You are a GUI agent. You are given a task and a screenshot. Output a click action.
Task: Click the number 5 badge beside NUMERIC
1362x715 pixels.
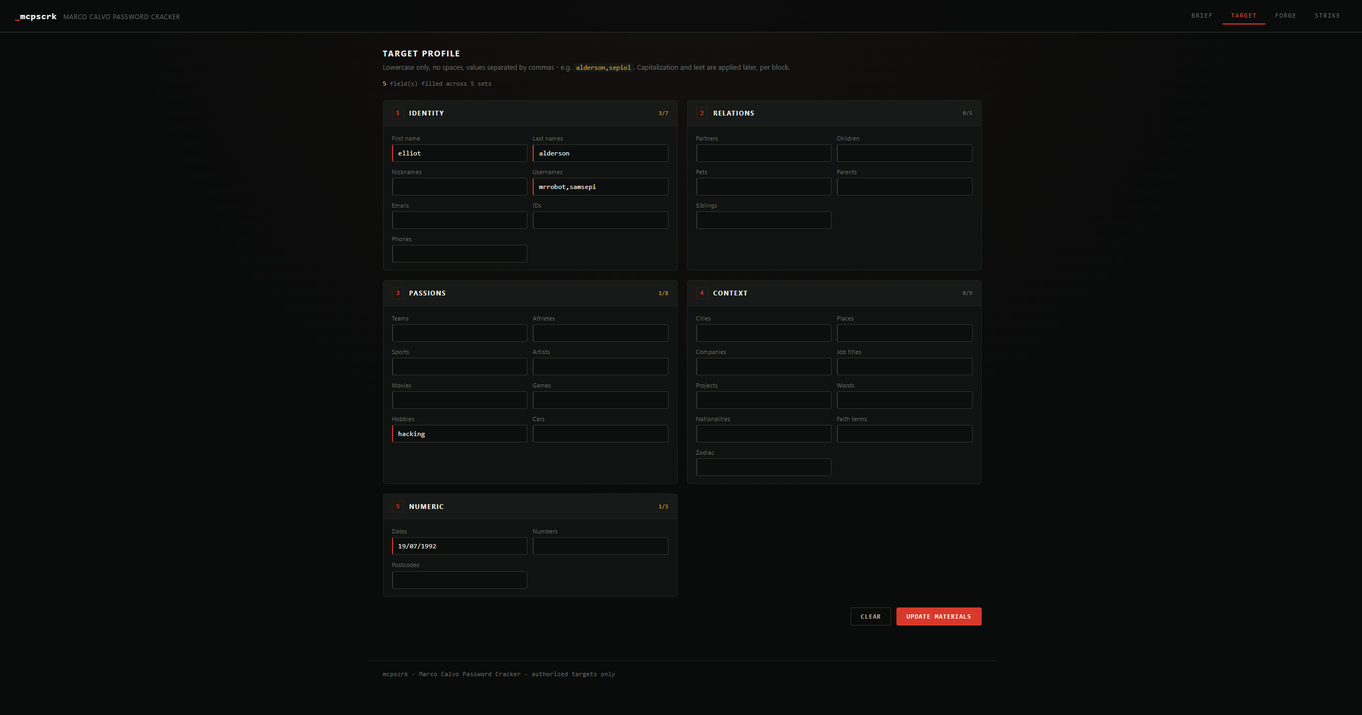[397, 507]
